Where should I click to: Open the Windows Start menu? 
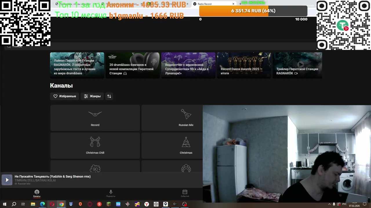(x=5, y=204)
